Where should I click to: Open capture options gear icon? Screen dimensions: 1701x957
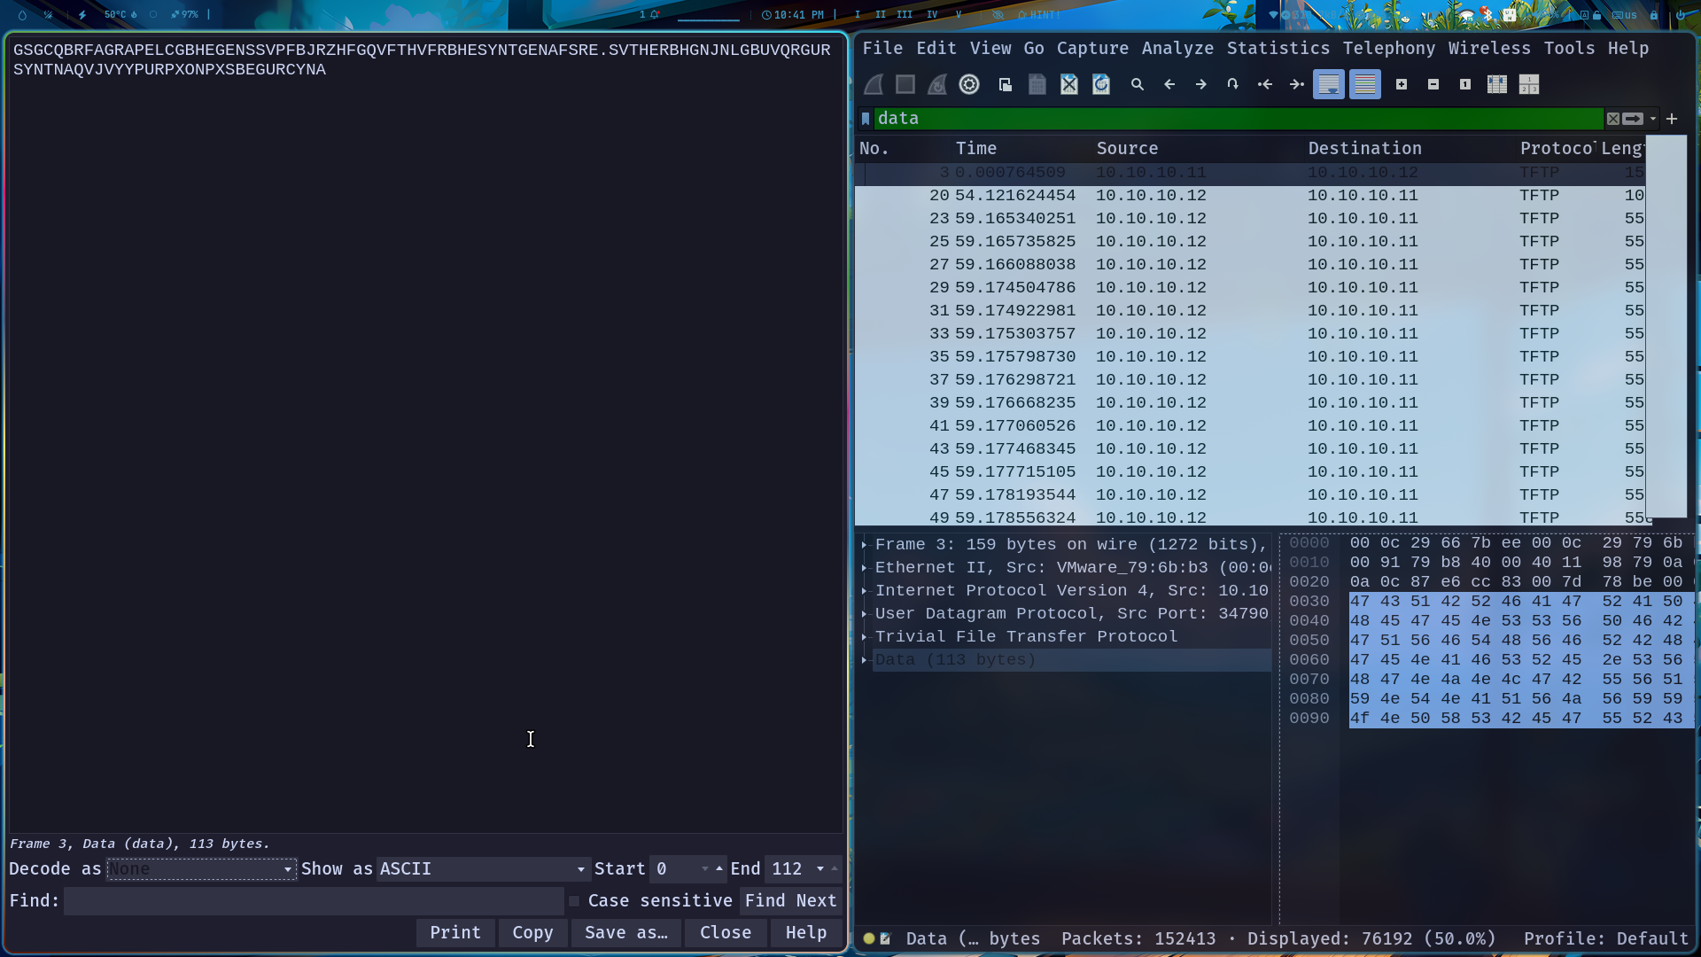coord(969,84)
